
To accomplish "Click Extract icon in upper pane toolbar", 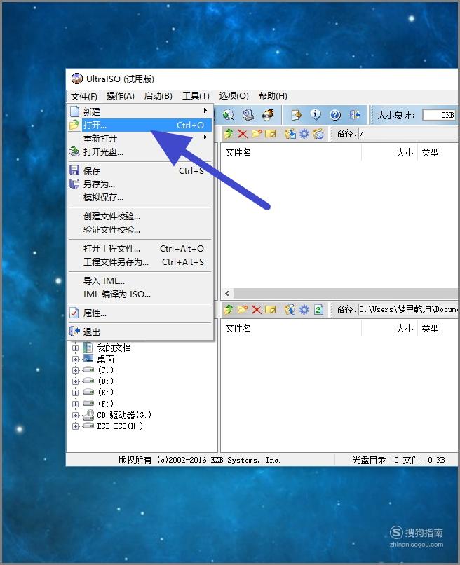I will [290, 134].
